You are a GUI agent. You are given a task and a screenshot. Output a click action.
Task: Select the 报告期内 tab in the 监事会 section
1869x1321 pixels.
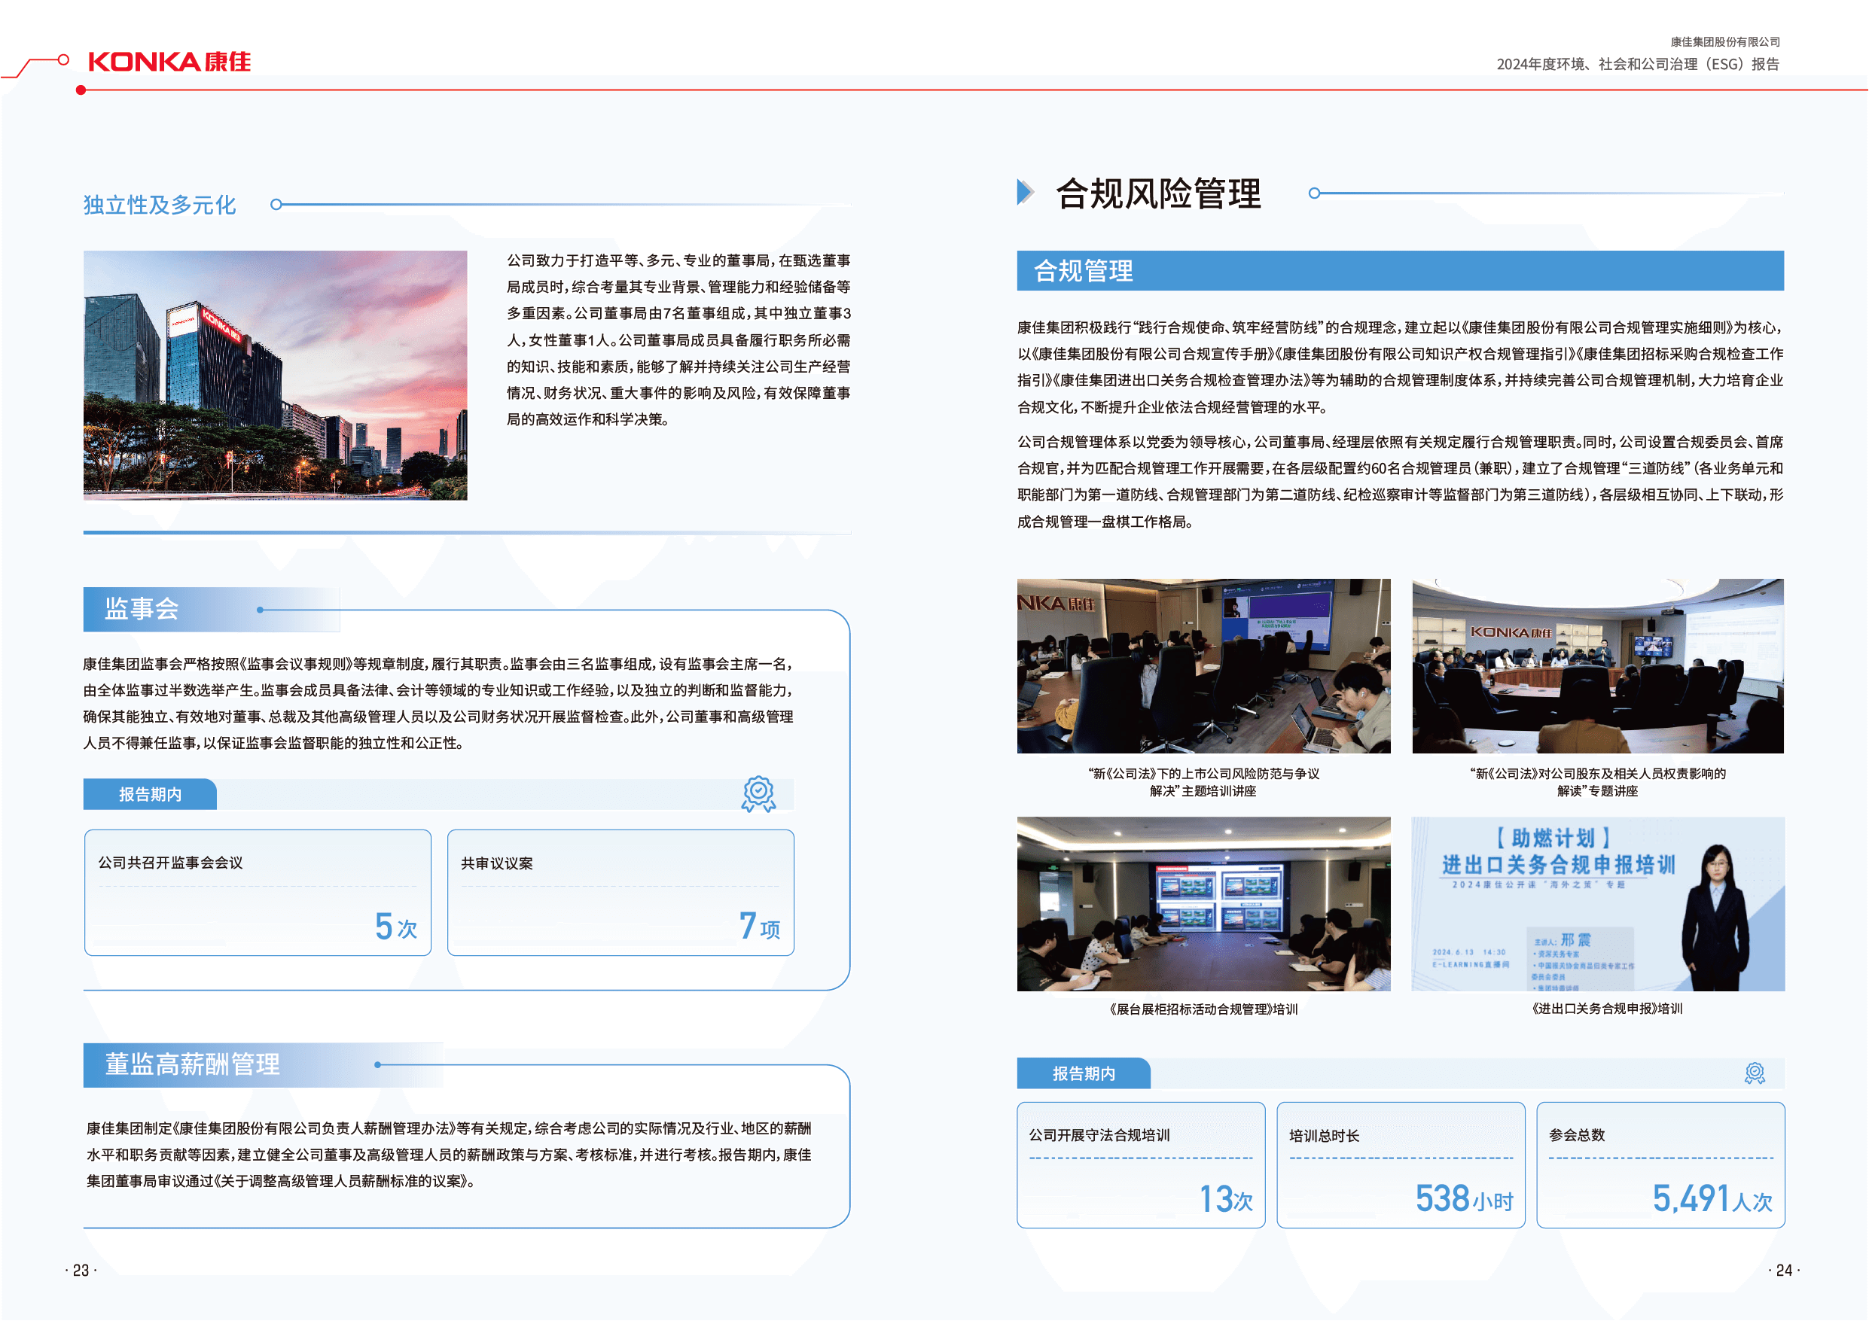click(x=151, y=794)
